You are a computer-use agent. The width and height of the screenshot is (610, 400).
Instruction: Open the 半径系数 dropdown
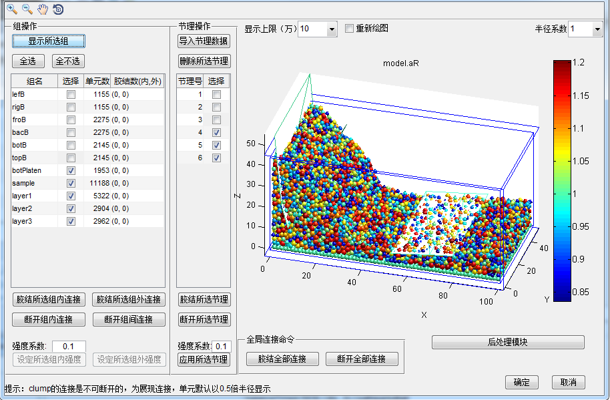click(596, 29)
